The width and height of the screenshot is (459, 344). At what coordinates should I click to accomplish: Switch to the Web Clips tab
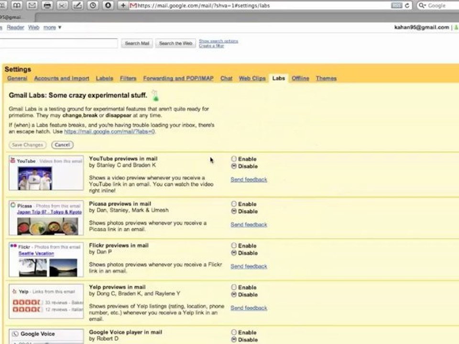click(252, 78)
